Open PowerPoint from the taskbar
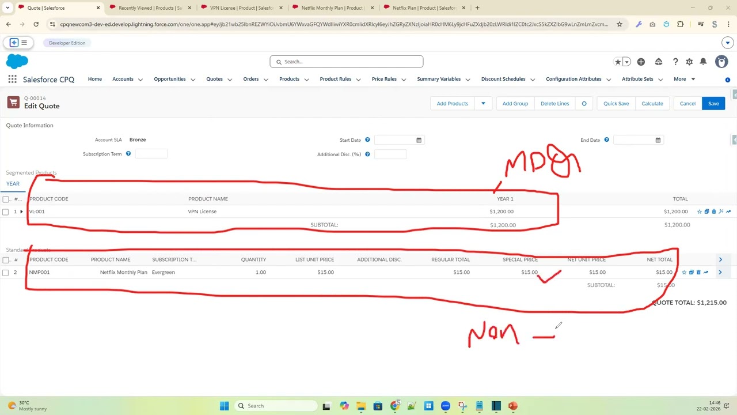 pos(513,406)
